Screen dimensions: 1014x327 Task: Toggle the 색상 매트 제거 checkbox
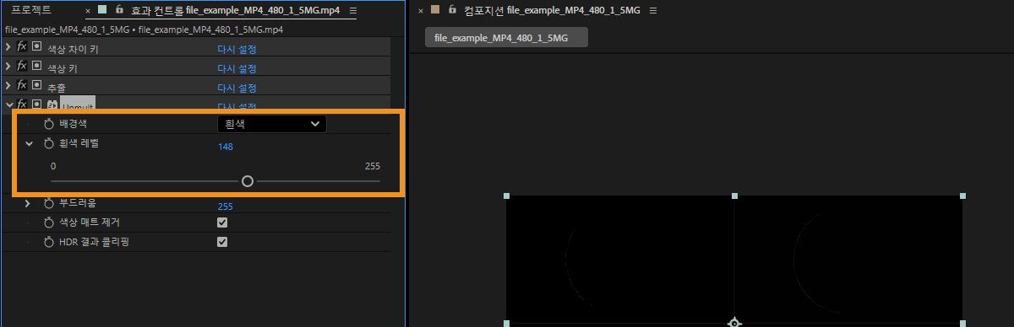pos(222,222)
